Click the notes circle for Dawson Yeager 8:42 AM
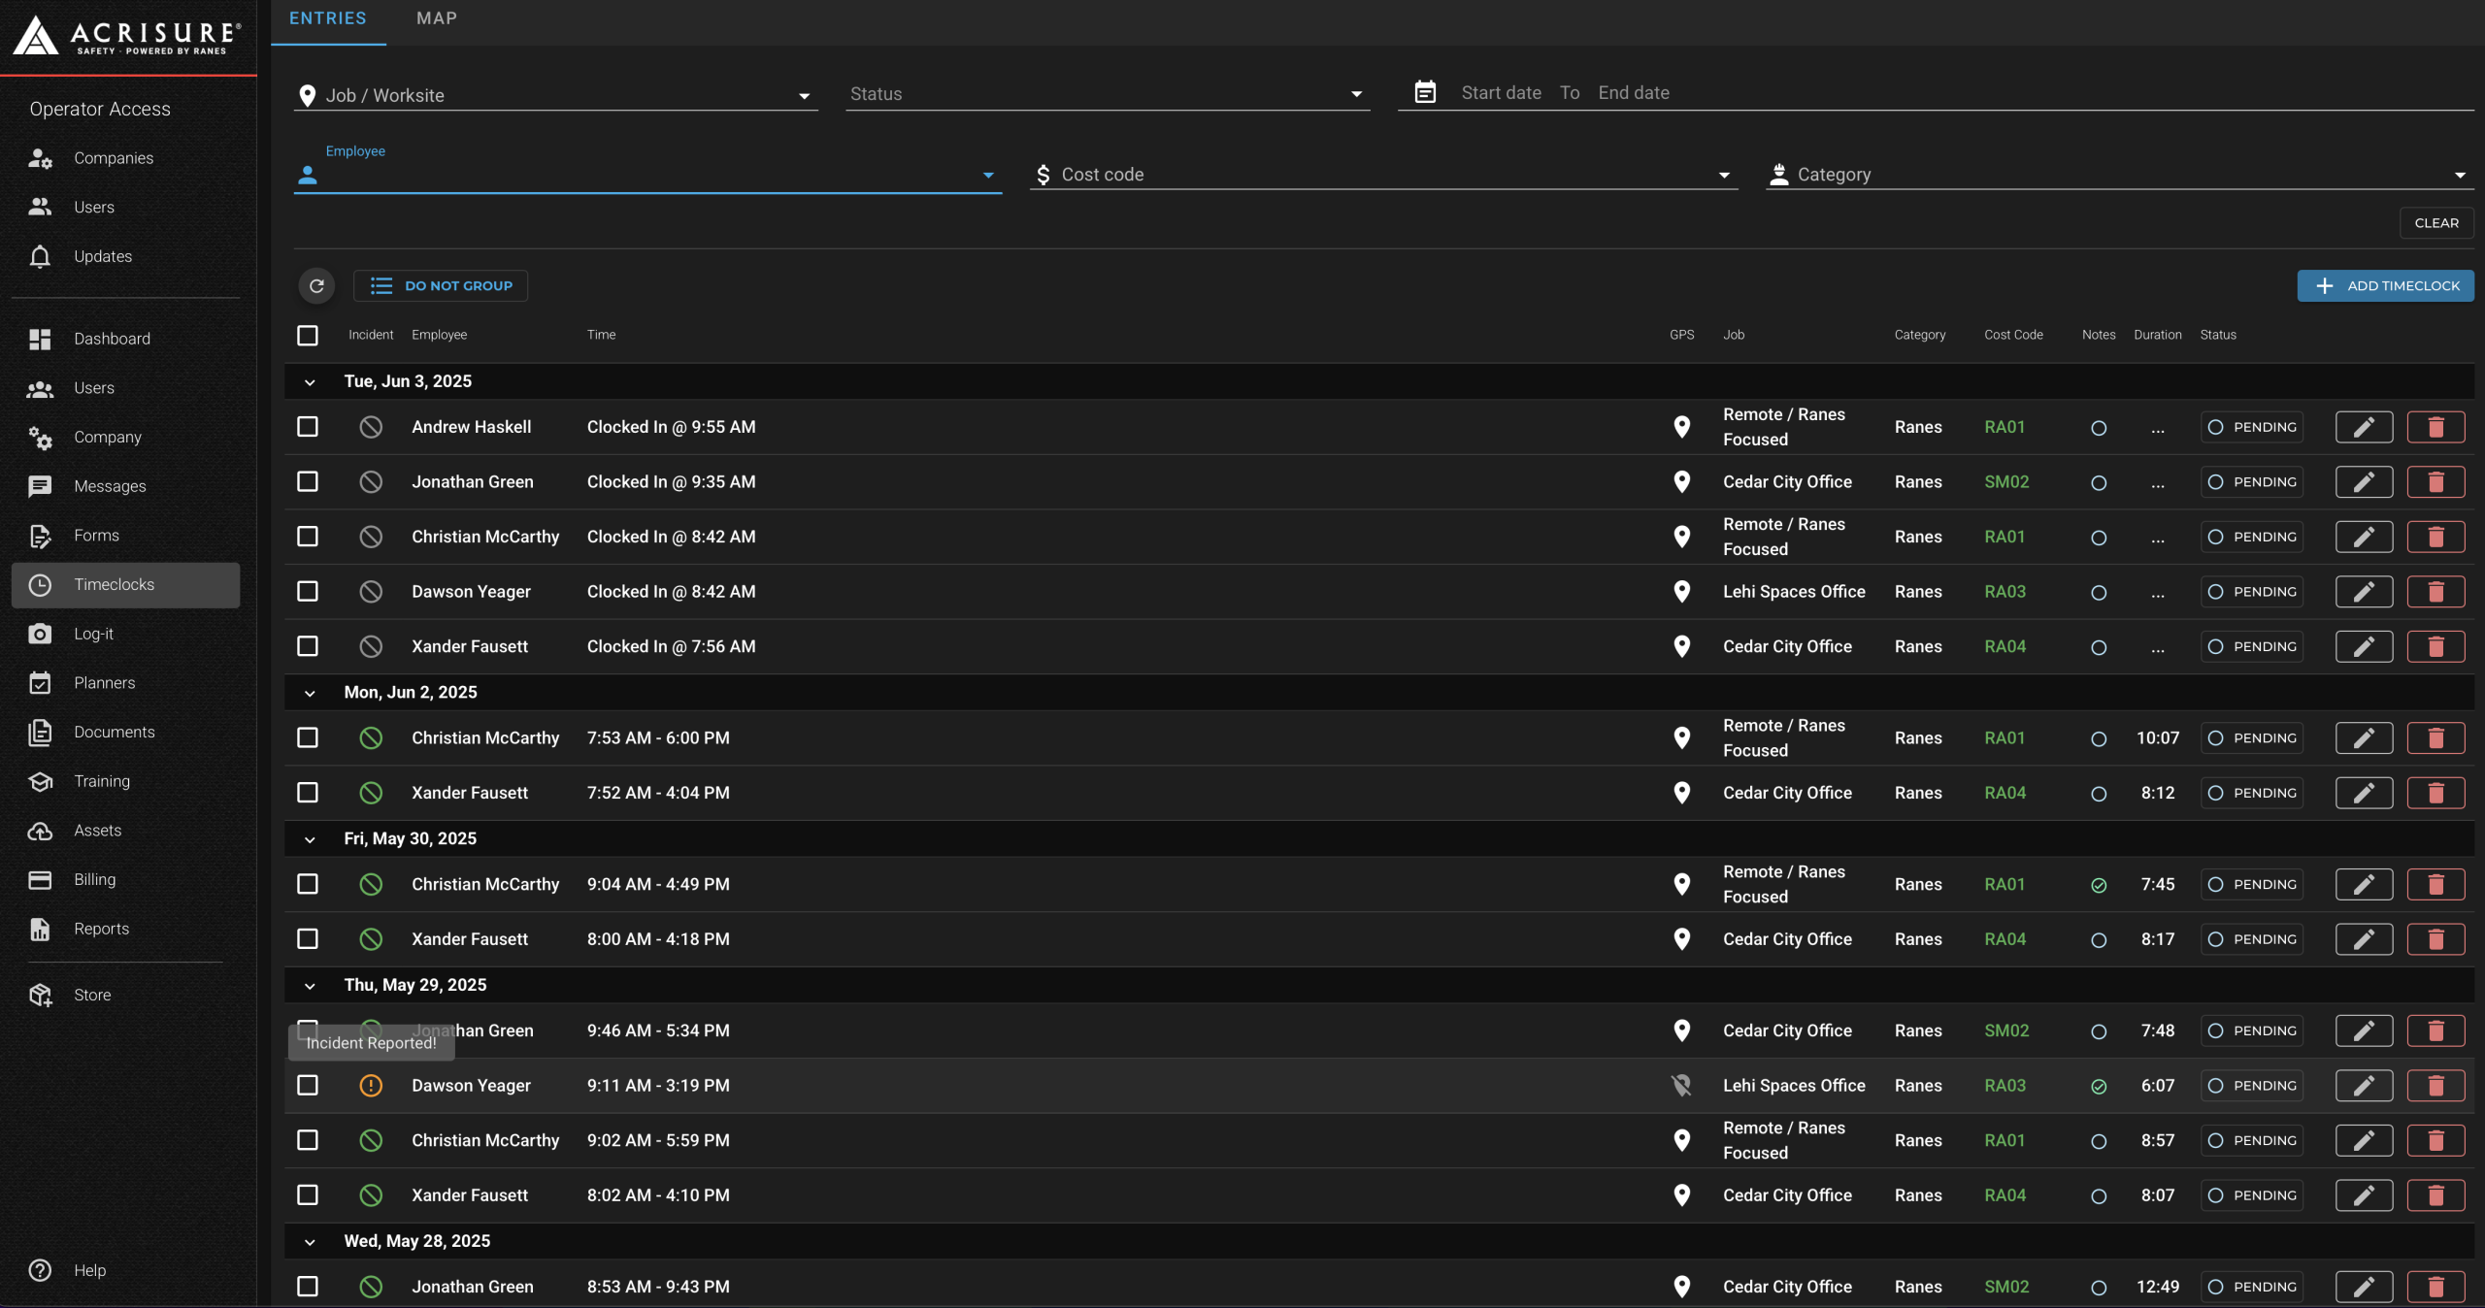Screen dimensions: 2485x1308 2099,592
